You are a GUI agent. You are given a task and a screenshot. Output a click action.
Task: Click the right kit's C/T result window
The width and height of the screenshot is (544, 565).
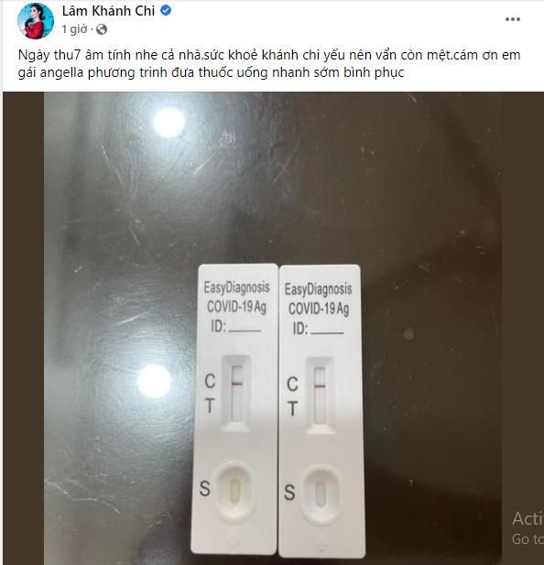pos(320,396)
